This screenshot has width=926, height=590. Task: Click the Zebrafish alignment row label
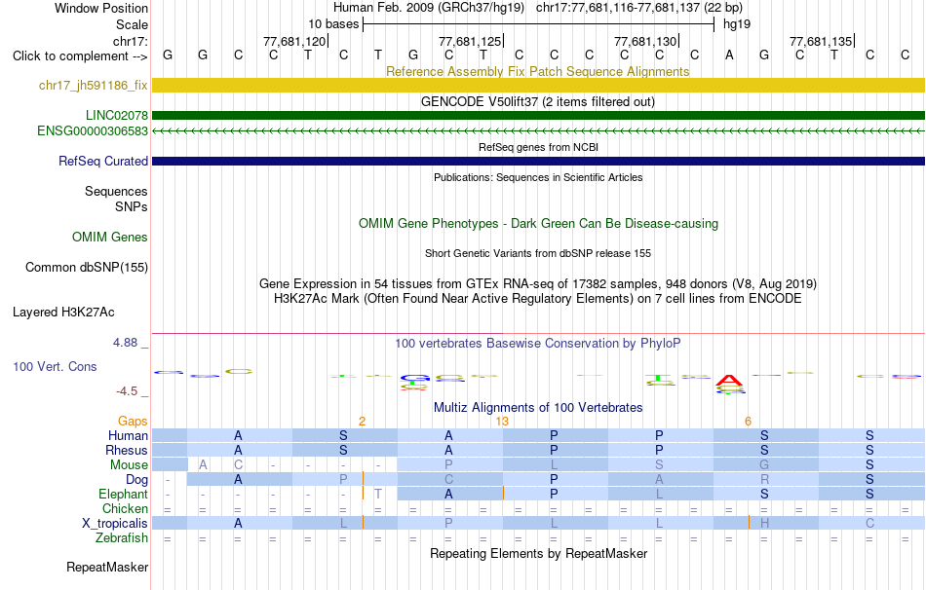point(122,538)
